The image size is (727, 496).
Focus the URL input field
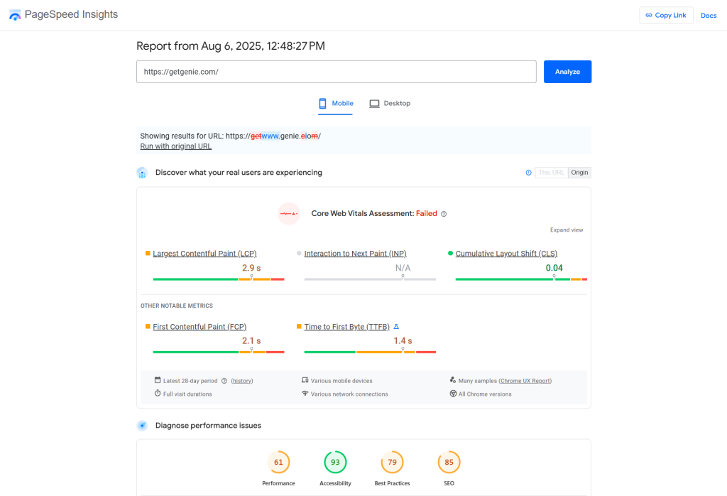tap(336, 72)
